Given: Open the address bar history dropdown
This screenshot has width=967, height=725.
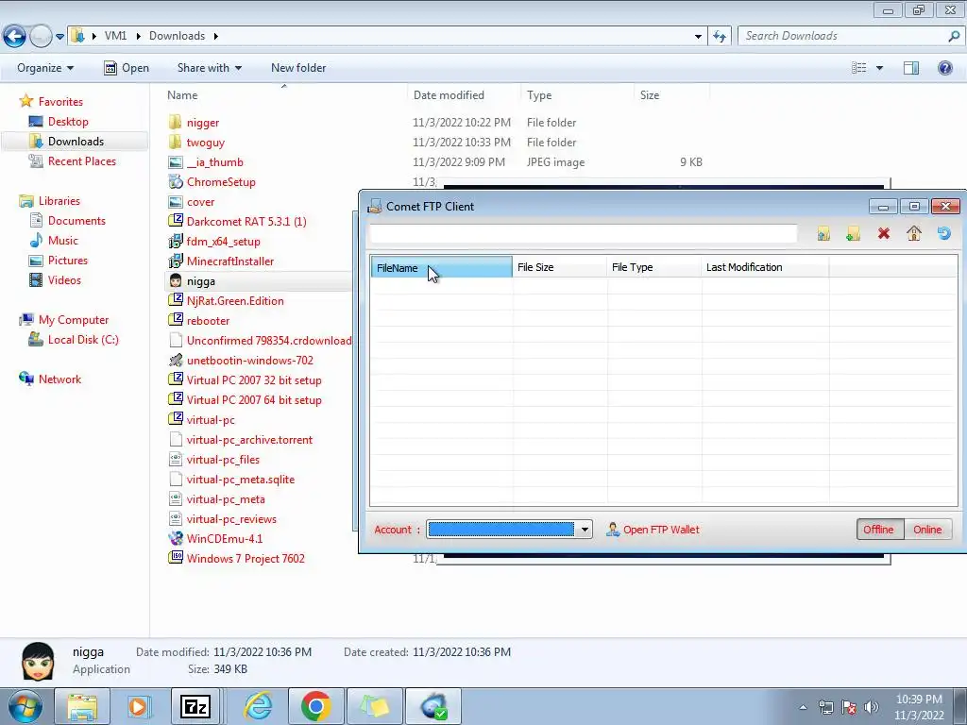Looking at the screenshot, I should pyautogui.click(x=698, y=37).
